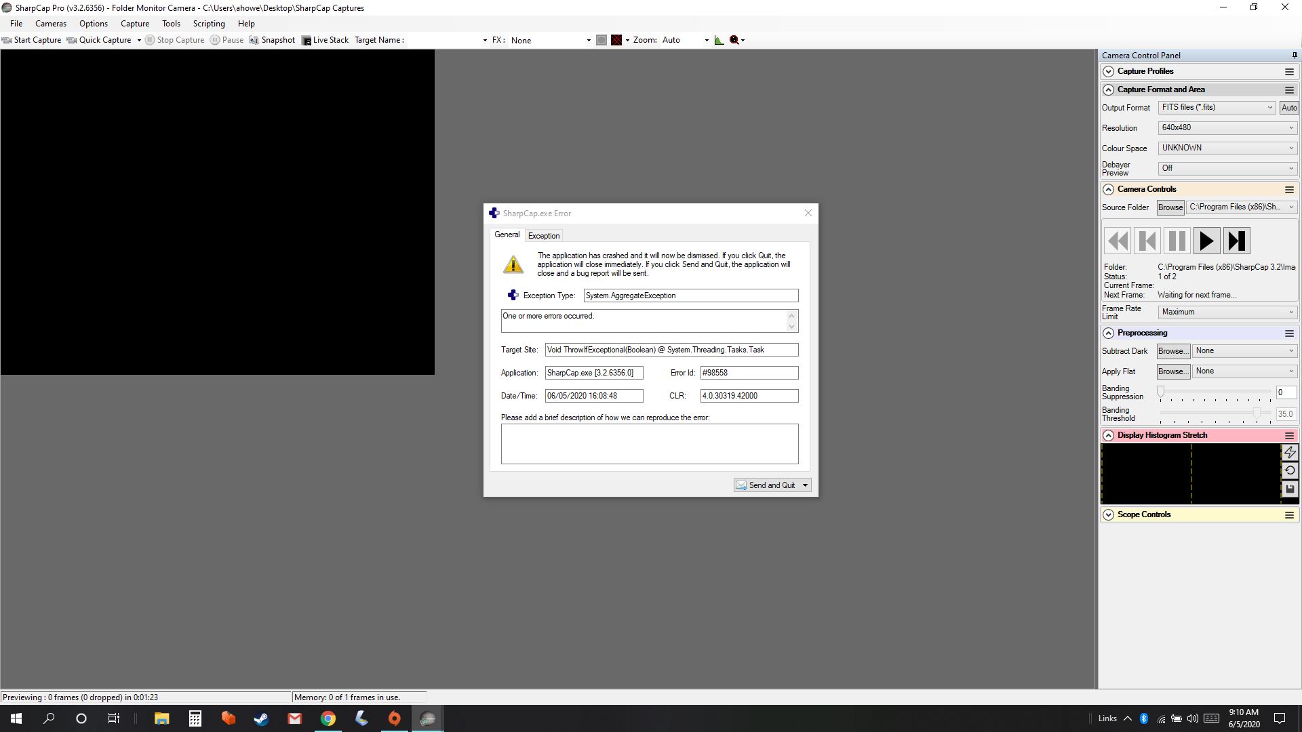Click the pause playback button
The image size is (1302, 732).
point(1177,241)
